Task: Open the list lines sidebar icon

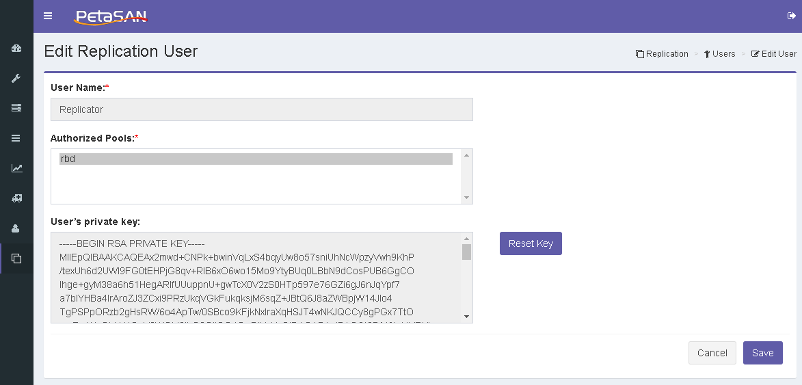Action: (16, 138)
